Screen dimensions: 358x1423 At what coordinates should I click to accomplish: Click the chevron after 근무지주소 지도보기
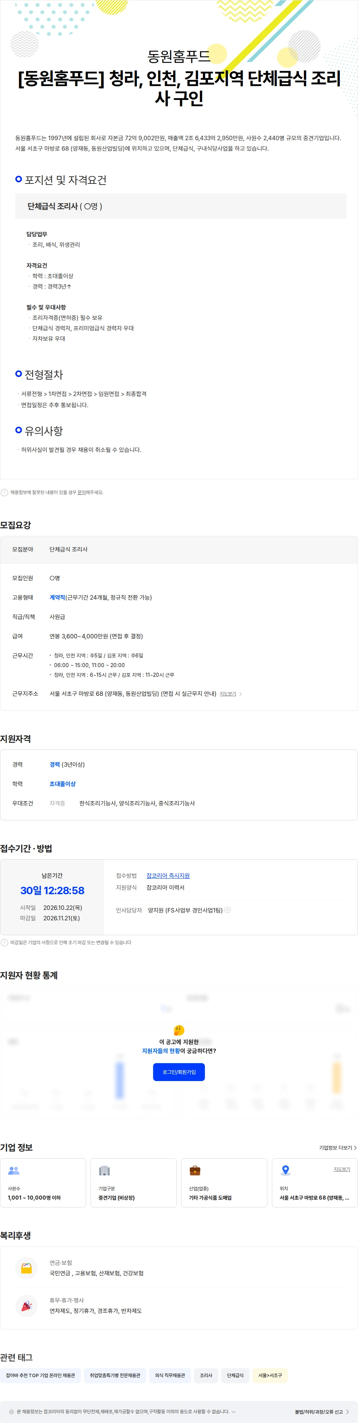[240, 694]
